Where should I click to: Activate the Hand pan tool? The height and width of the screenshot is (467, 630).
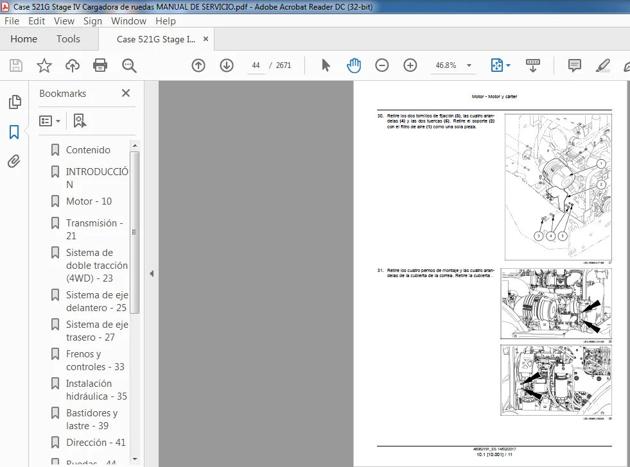(354, 65)
